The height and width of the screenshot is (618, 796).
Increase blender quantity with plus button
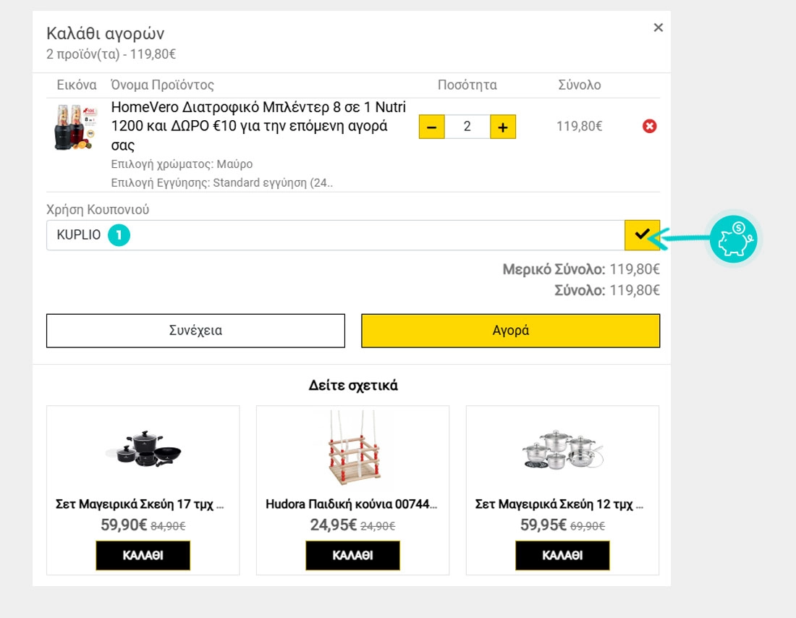(503, 127)
